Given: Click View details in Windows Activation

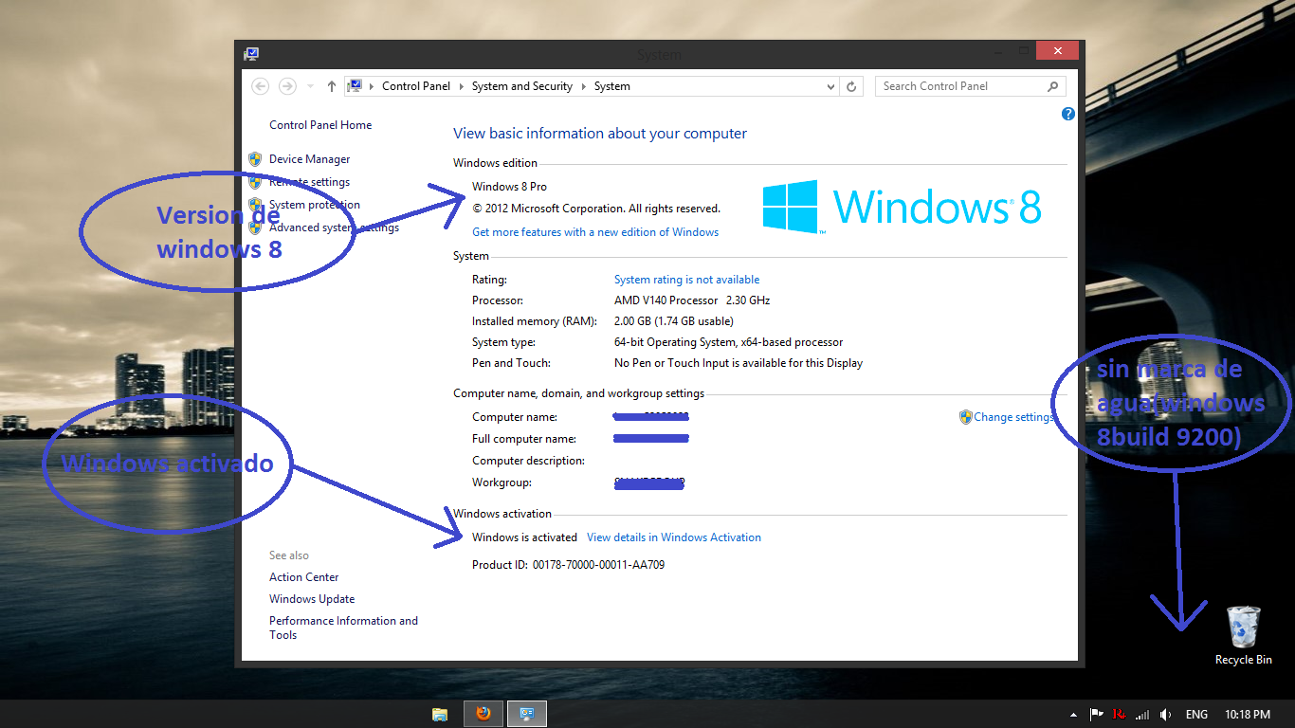Looking at the screenshot, I should pyautogui.click(x=673, y=537).
